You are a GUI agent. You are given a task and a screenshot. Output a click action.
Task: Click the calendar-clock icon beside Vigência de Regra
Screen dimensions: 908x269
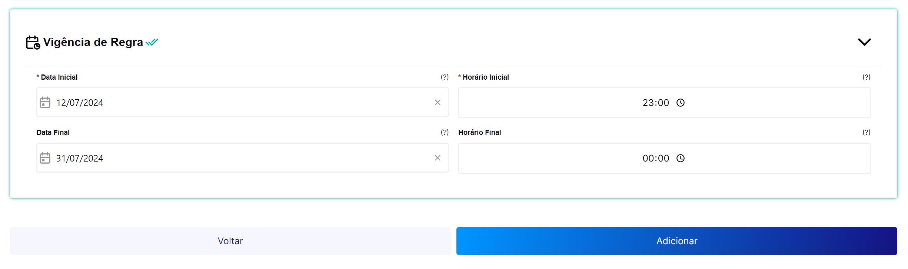pos(33,42)
